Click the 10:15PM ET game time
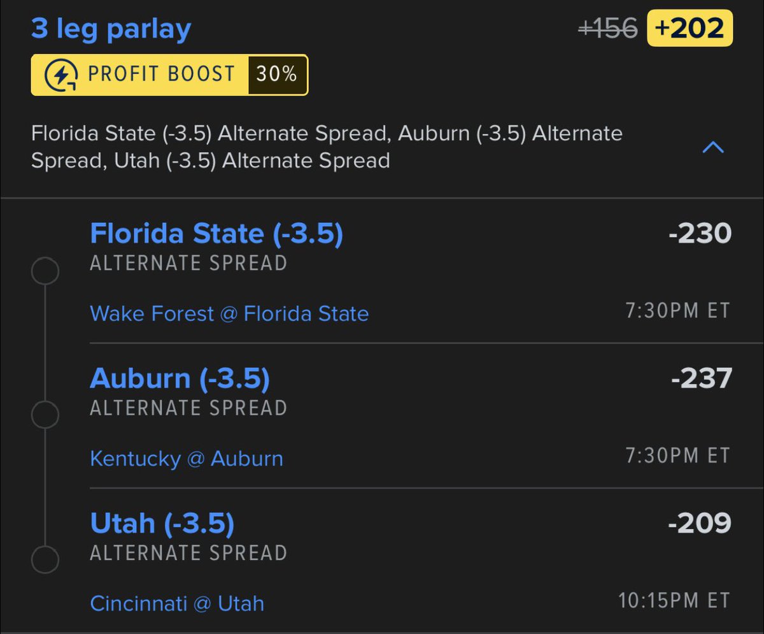The height and width of the screenshot is (634, 764). click(x=674, y=600)
